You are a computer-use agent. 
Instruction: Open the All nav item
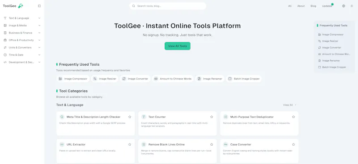pyautogui.click(x=290, y=6)
